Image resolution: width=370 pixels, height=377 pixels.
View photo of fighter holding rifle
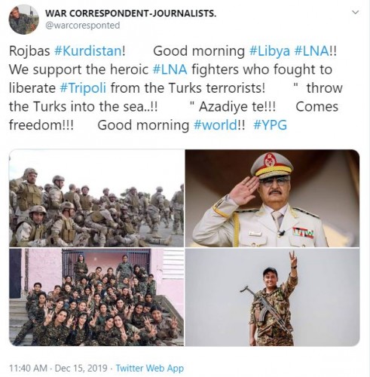[x=272, y=297]
